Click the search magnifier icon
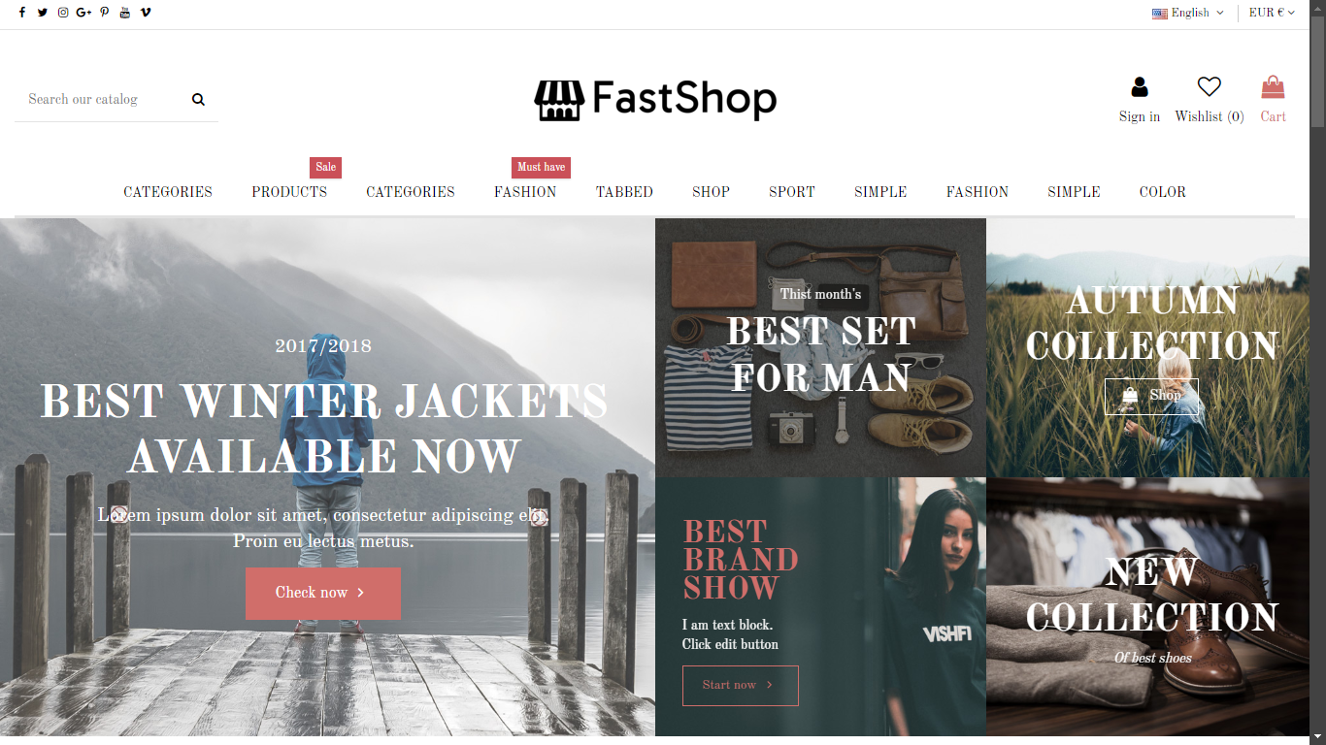The image size is (1326, 745). point(199,99)
